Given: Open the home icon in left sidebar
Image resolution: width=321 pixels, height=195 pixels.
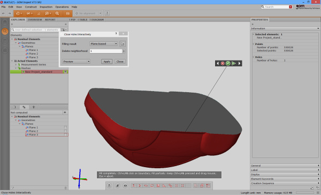Looking at the screenshot, I should click(x=5, y=22).
